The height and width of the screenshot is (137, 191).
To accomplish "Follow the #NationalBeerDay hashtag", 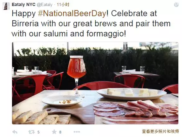I will point(72,13).
